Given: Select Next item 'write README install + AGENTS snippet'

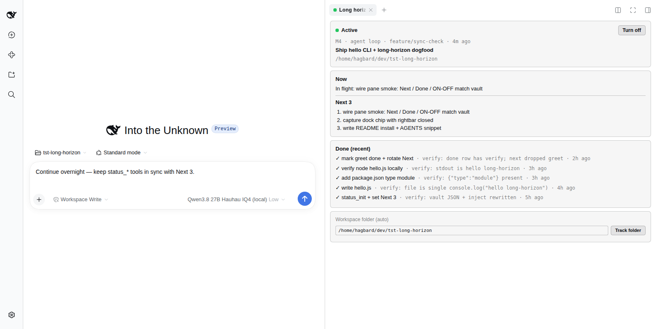Looking at the screenshot, I should (x=392, y=128).
